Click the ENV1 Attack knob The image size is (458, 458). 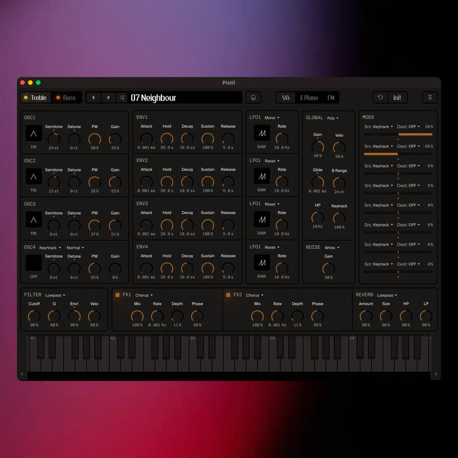click(x=147, y=139)
